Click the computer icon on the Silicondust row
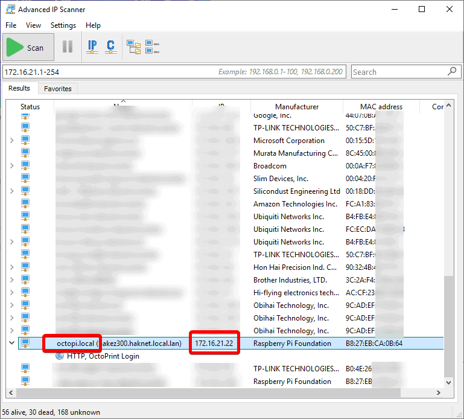 (25, 191)
